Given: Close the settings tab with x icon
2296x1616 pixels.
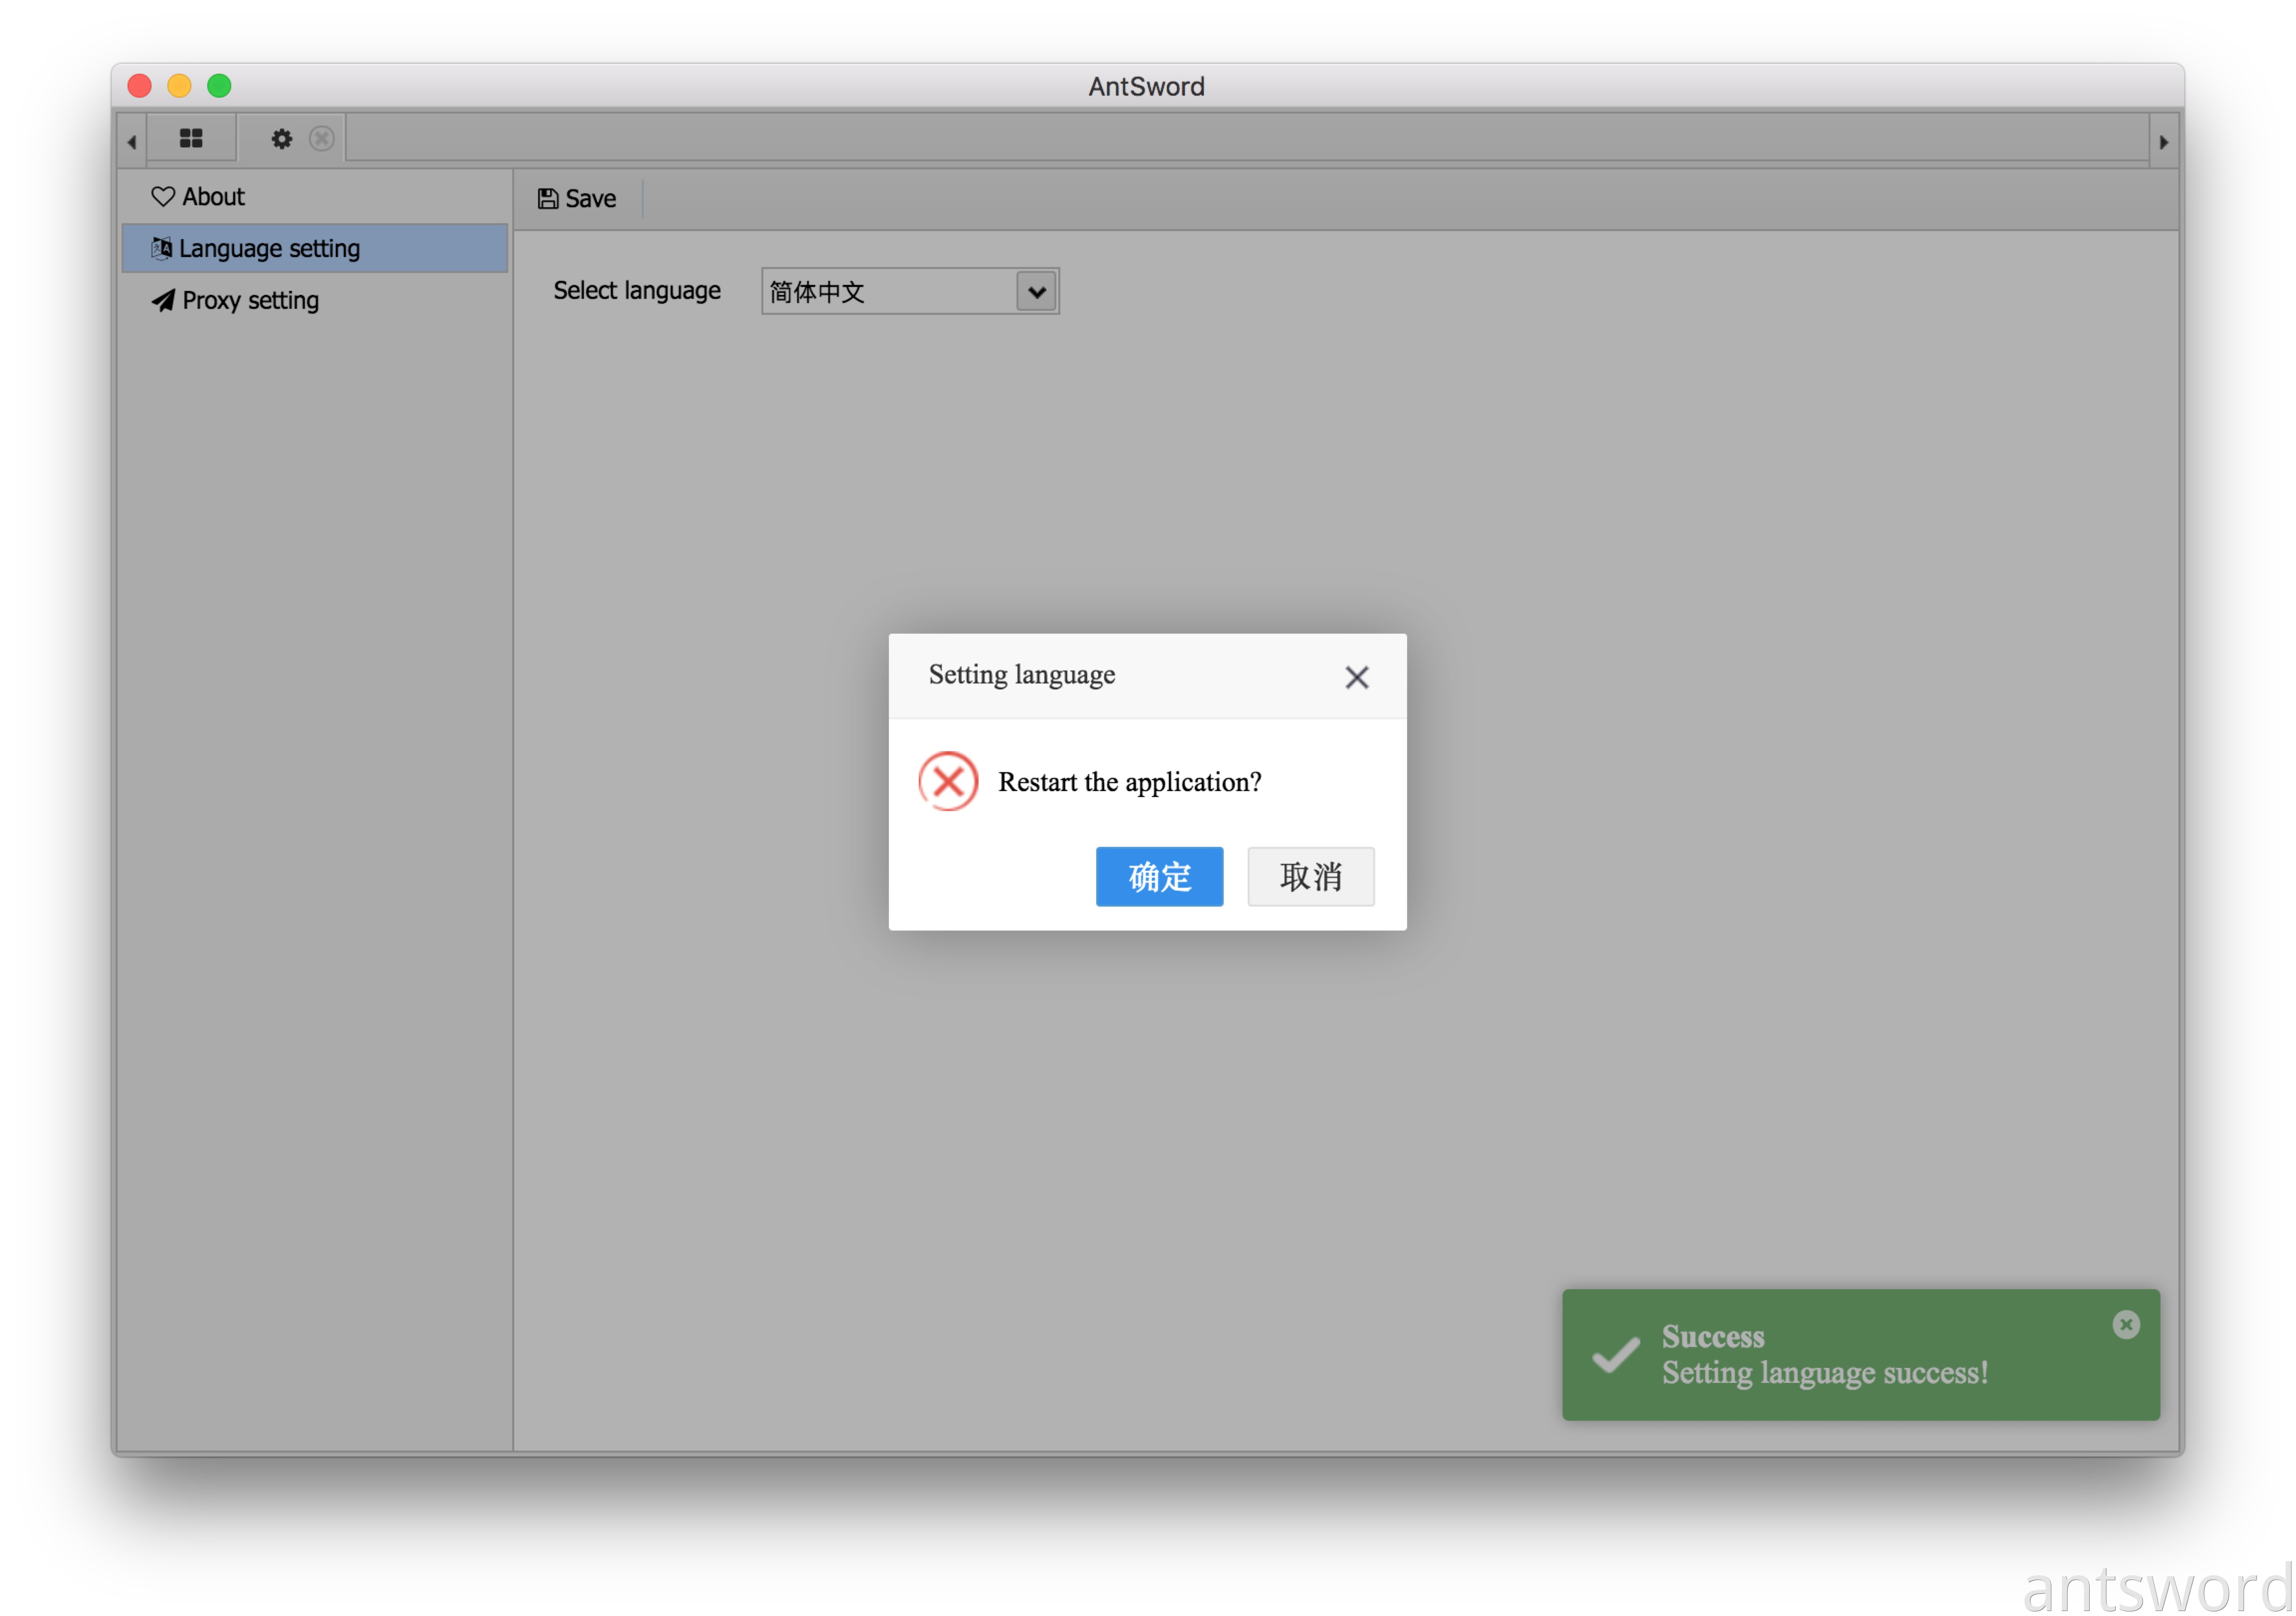Looking at the screenshot, I should [321, 139].
